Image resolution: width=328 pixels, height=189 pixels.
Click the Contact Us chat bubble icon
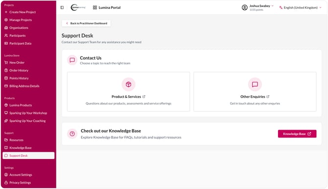tap(72, 60)
